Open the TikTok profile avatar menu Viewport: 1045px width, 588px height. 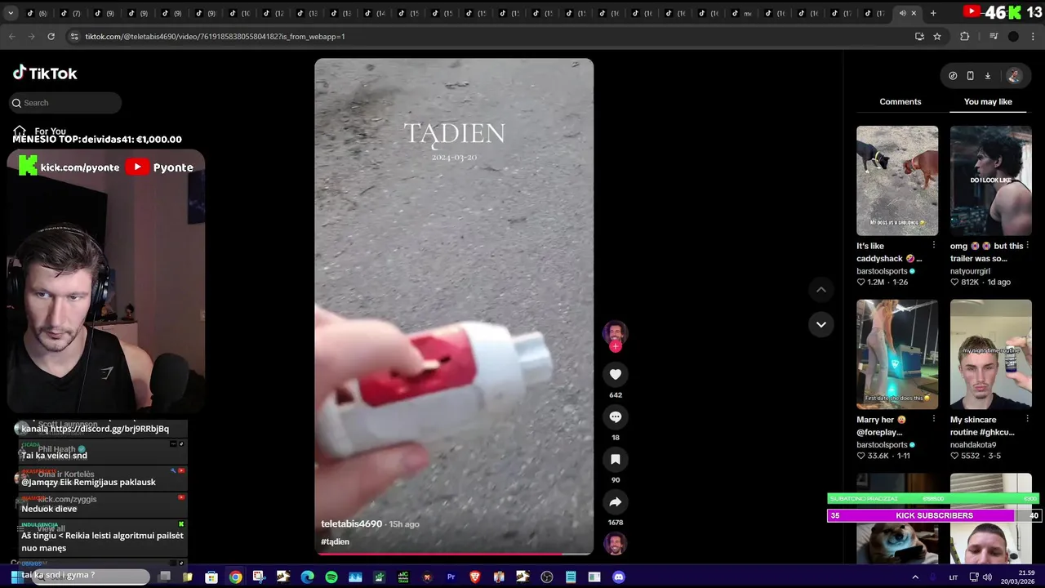pos(1014,75)
